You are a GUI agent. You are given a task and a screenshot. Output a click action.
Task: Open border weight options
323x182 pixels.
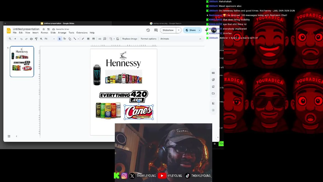[88, 39]
